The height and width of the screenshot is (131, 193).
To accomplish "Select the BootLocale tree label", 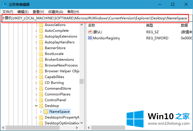I will pyautogui.click(x=54, y=54).
